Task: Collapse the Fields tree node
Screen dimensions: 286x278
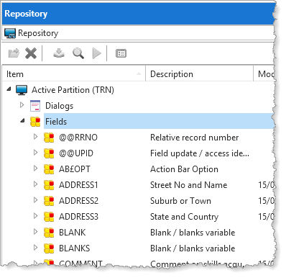Action: 23,121
